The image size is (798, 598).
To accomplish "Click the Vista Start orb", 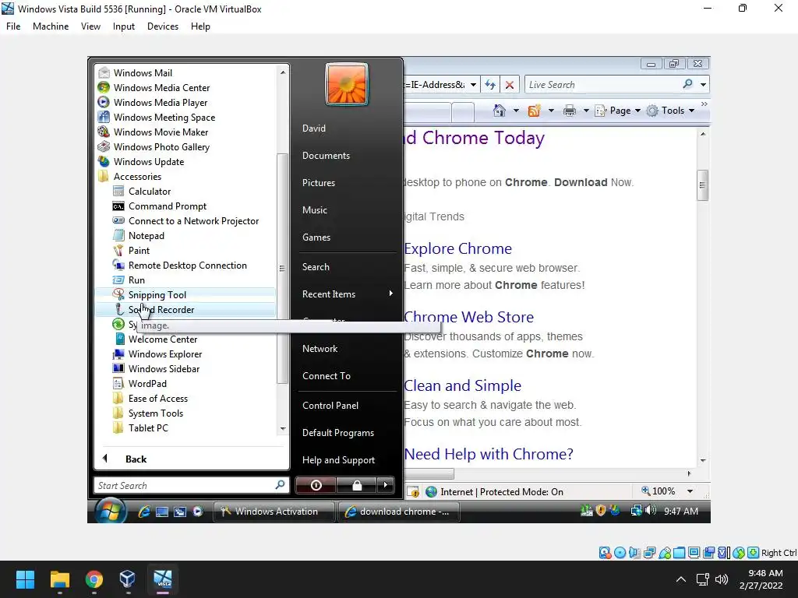I will [109, 511].
